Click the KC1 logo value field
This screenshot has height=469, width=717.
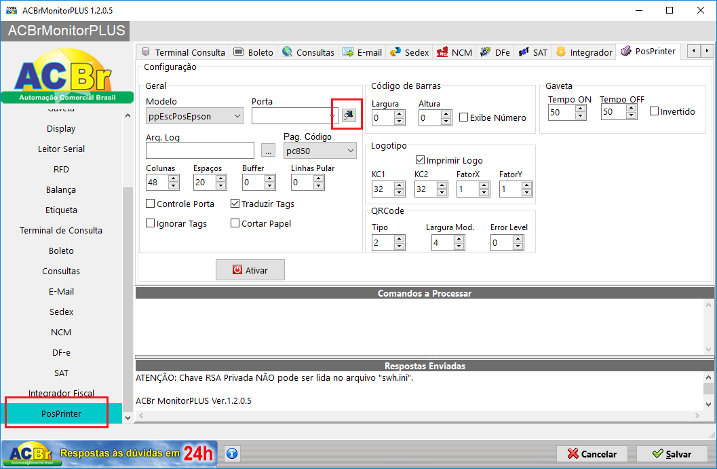click(383, 189)
